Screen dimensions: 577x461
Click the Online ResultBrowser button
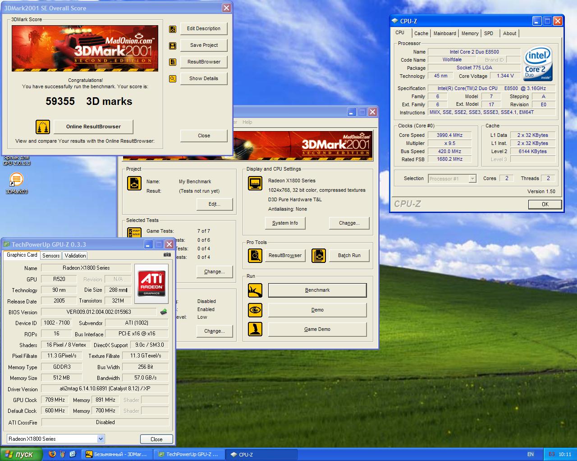[93, 127]
